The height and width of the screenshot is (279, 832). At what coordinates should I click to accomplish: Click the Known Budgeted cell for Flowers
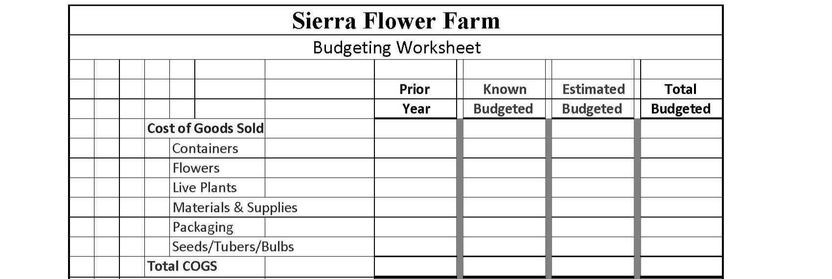point(504,168)
